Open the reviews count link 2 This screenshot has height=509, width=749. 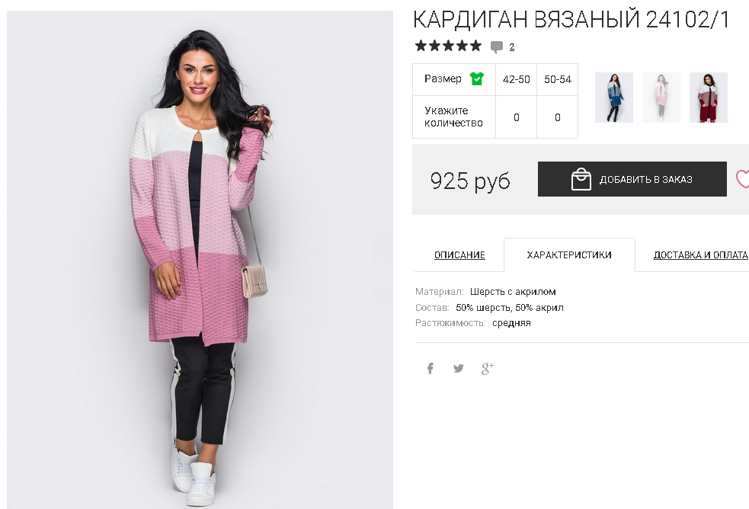pyautogui.click(x=511, y=46)
